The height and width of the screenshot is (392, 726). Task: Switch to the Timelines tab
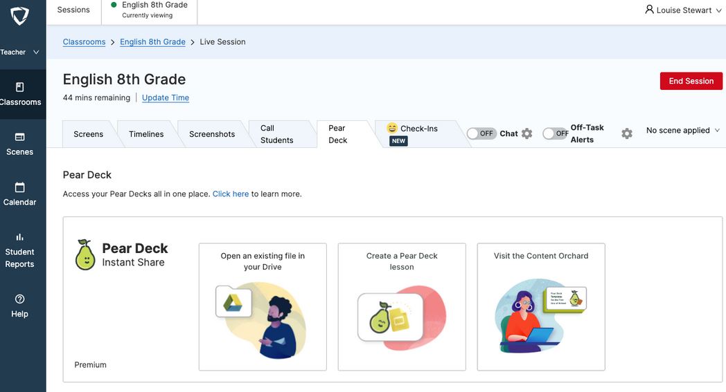146,134
